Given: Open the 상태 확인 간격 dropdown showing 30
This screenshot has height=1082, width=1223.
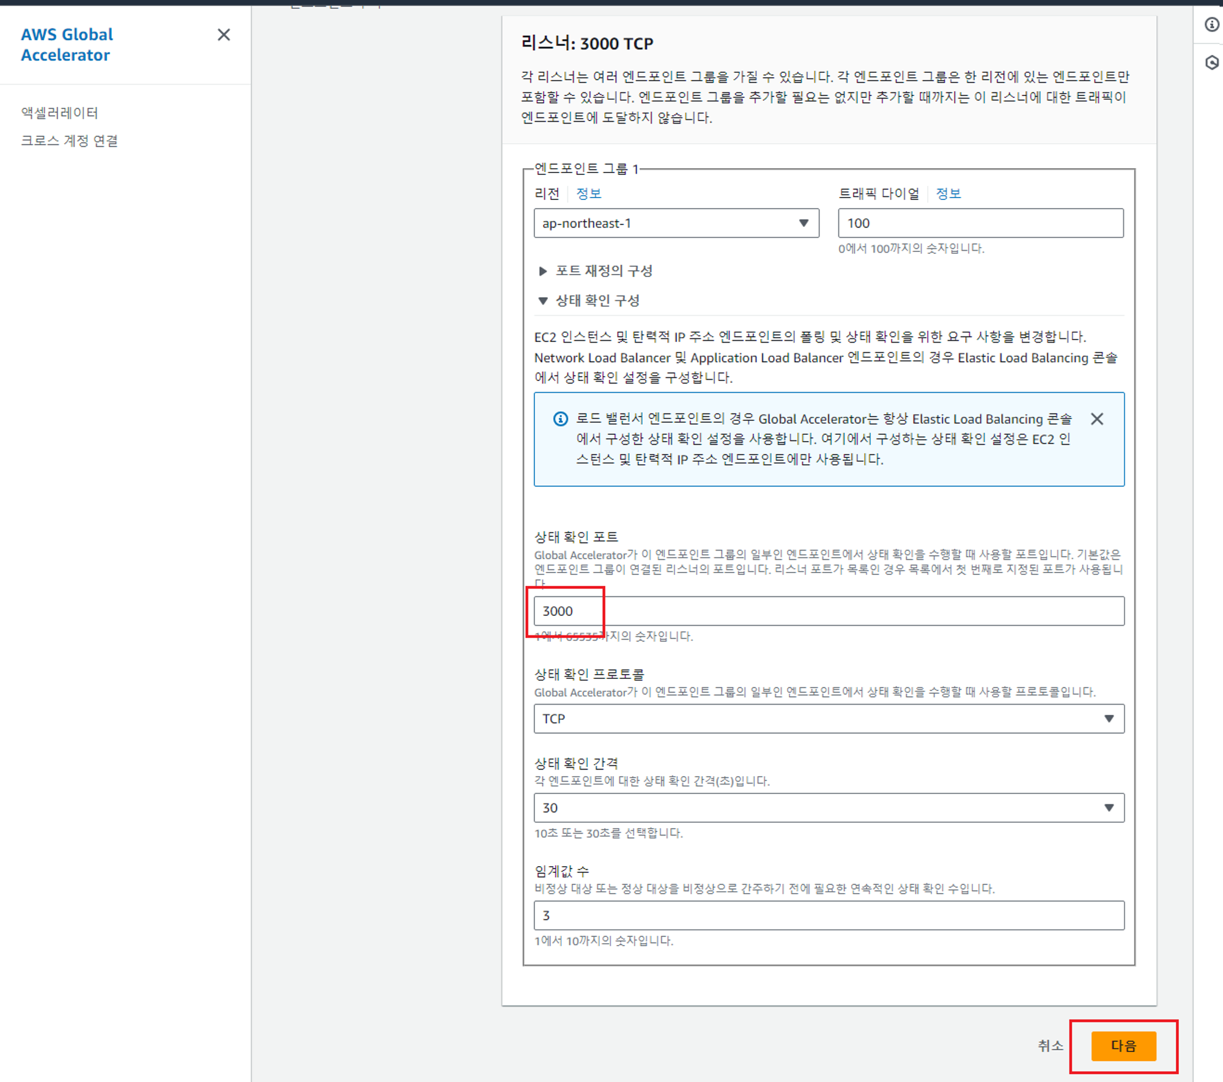Looking at the screenshot, I should (x=829, y=808).
